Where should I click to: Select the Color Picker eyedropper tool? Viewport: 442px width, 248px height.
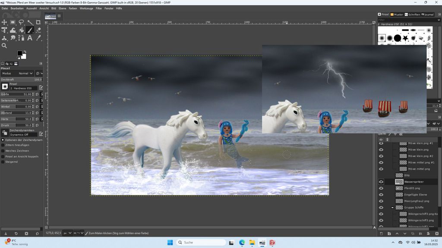(38, 38)
